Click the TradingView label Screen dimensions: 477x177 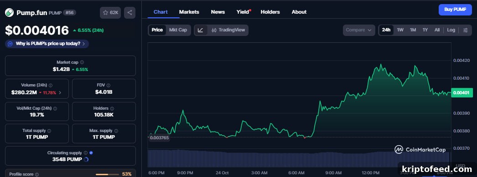[232, 30]
